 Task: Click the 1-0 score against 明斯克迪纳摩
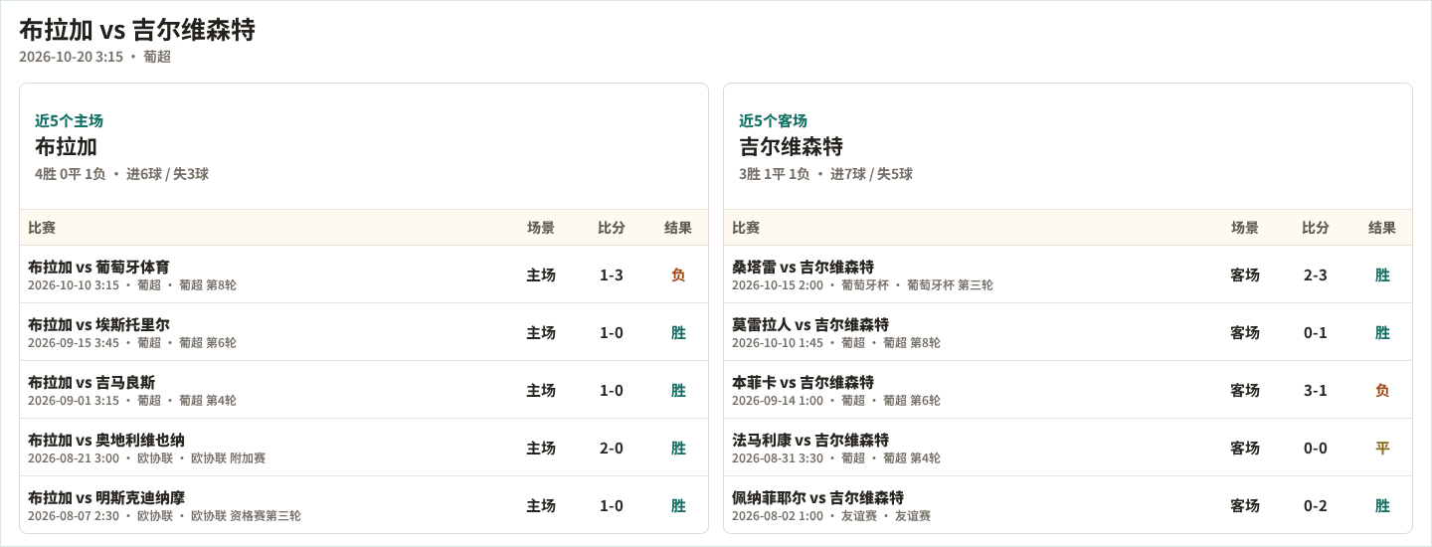click(x=612, y=505)
